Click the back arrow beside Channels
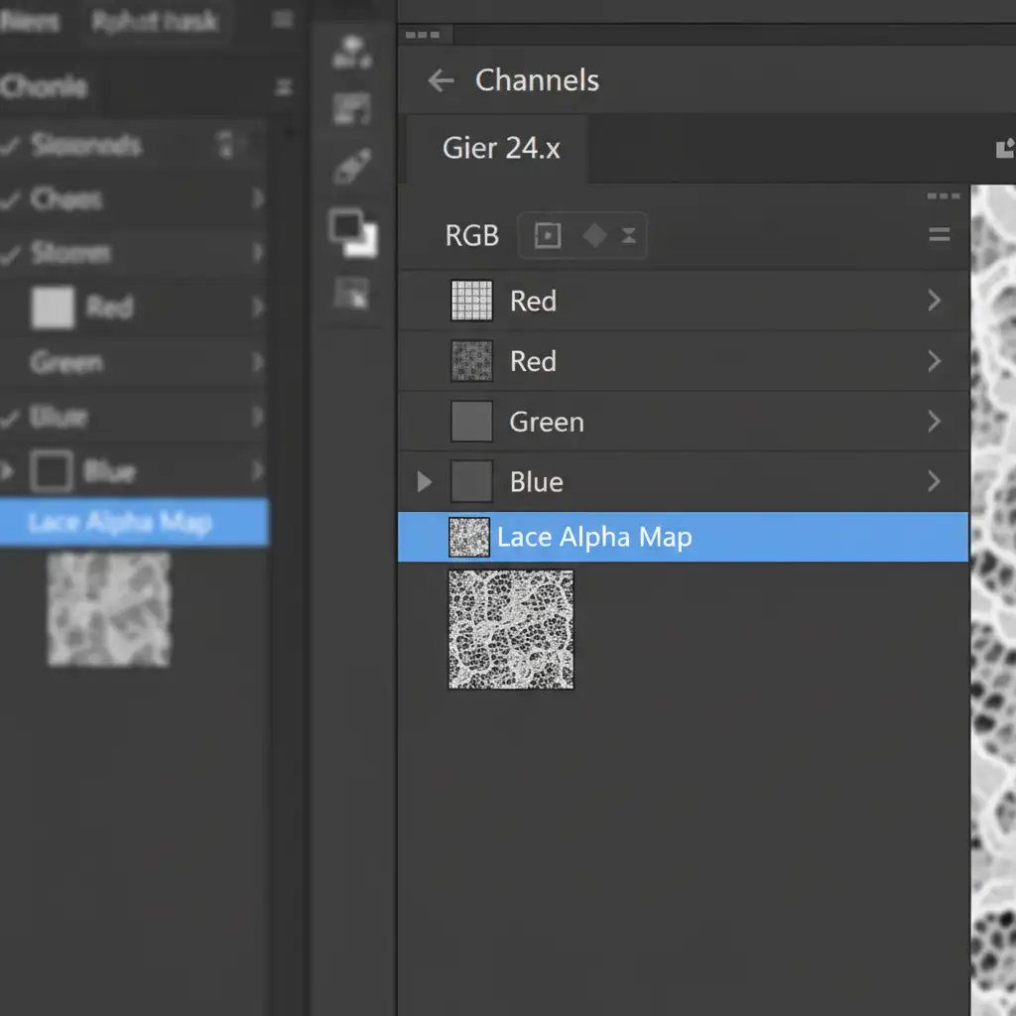Screen dimensions: 1016x1016 coord(441,81)
